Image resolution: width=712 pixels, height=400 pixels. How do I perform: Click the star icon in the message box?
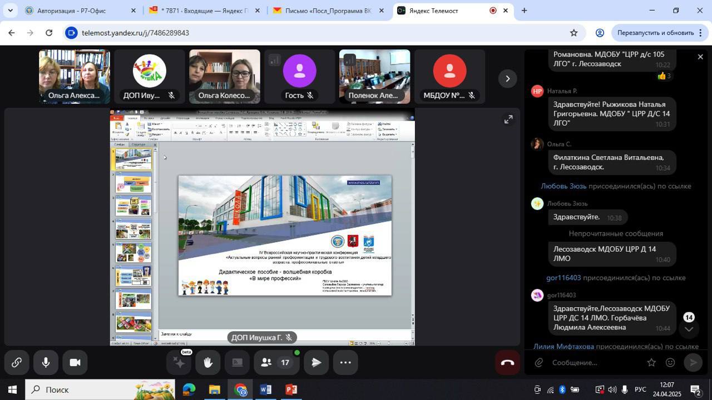(x=651, y=363)
